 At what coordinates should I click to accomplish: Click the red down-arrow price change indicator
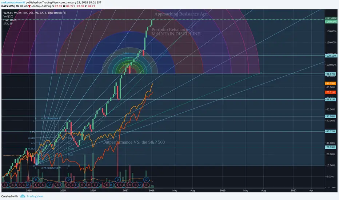pyautogui.click(x=29, y=6)
